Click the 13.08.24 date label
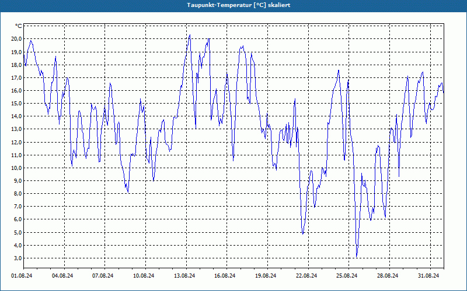 (184, 276)
